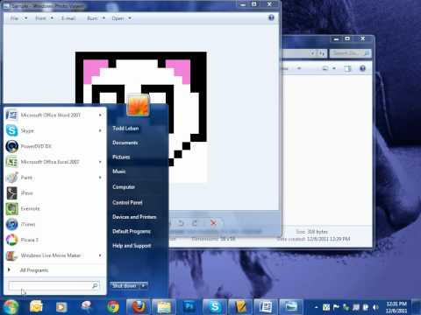421x315 pixels.
Task: Open Computer from the Start menu
Action: (124, 186)
